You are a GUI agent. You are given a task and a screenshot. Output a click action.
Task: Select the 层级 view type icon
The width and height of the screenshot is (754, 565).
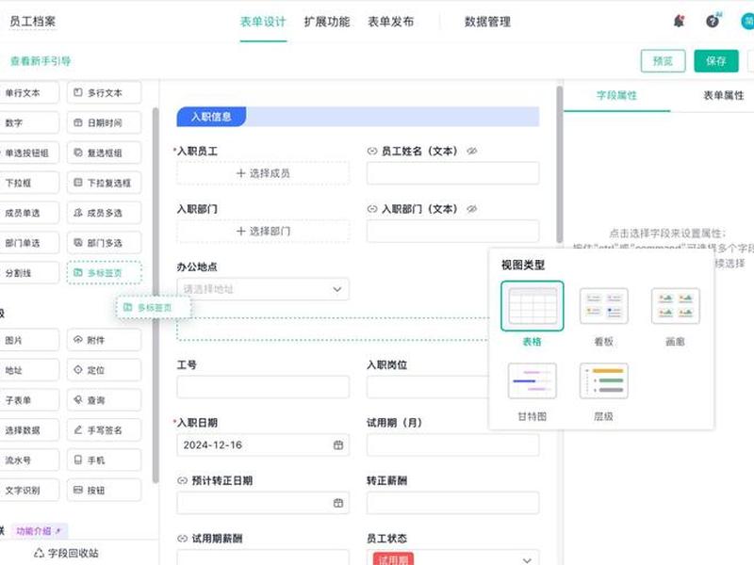point(603,381)
